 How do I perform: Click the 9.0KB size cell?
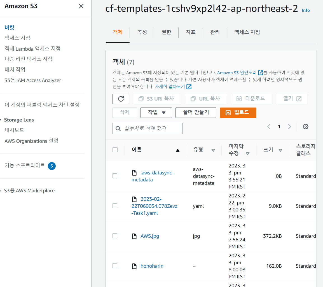point(275,206)
